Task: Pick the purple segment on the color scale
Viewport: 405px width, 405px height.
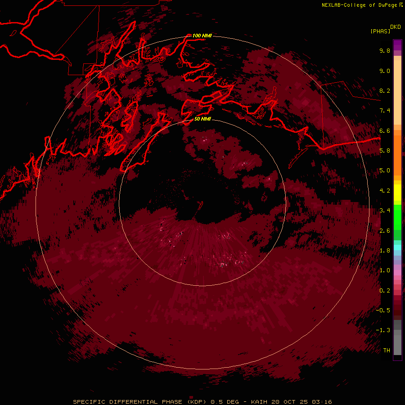Action: [x=397, y=45]
